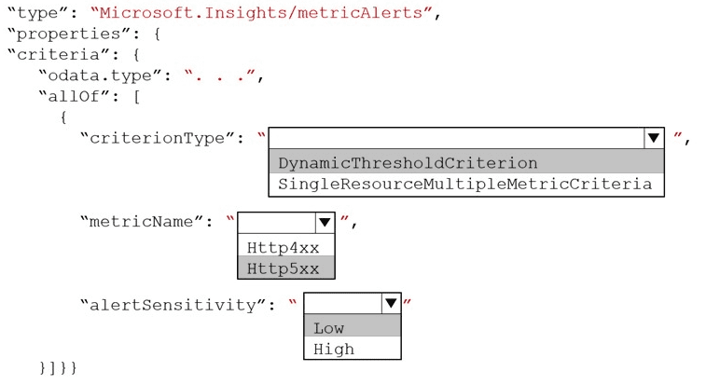Viewport: 706px width, 385px height.
Task: Click the "criterionType" key label
Action: click(x=158, y=138)
